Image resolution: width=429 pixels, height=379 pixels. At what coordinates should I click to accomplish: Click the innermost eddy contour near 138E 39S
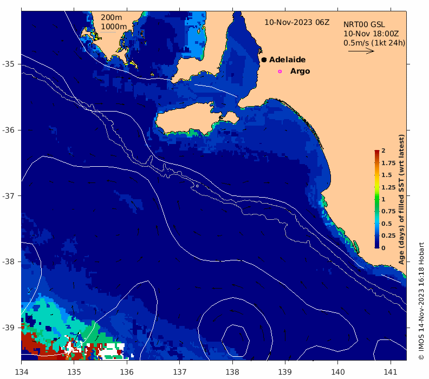[235, 341]
